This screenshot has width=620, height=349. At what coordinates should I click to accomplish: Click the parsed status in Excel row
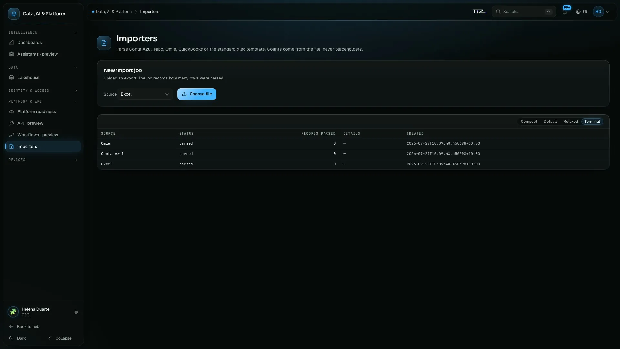coord(186,164)
